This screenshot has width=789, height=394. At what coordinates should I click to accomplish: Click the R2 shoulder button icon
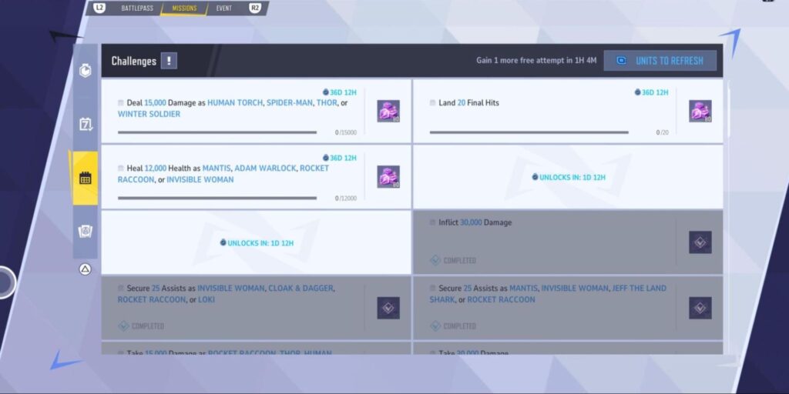pos(255,8)
